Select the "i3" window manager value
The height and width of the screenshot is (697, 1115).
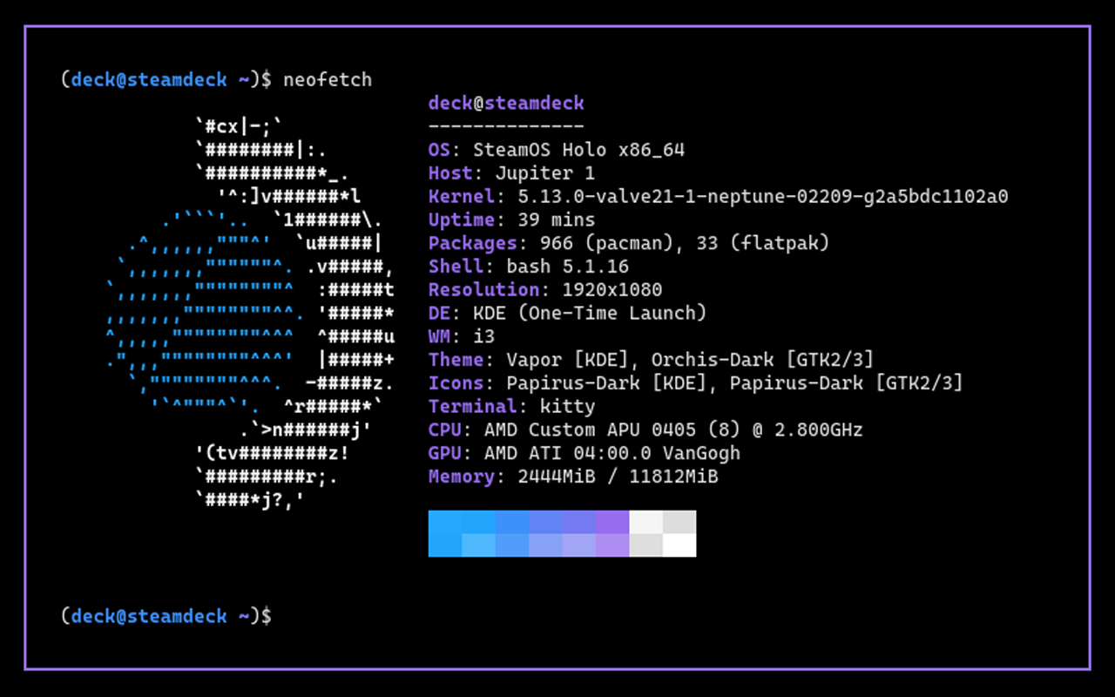484,336
